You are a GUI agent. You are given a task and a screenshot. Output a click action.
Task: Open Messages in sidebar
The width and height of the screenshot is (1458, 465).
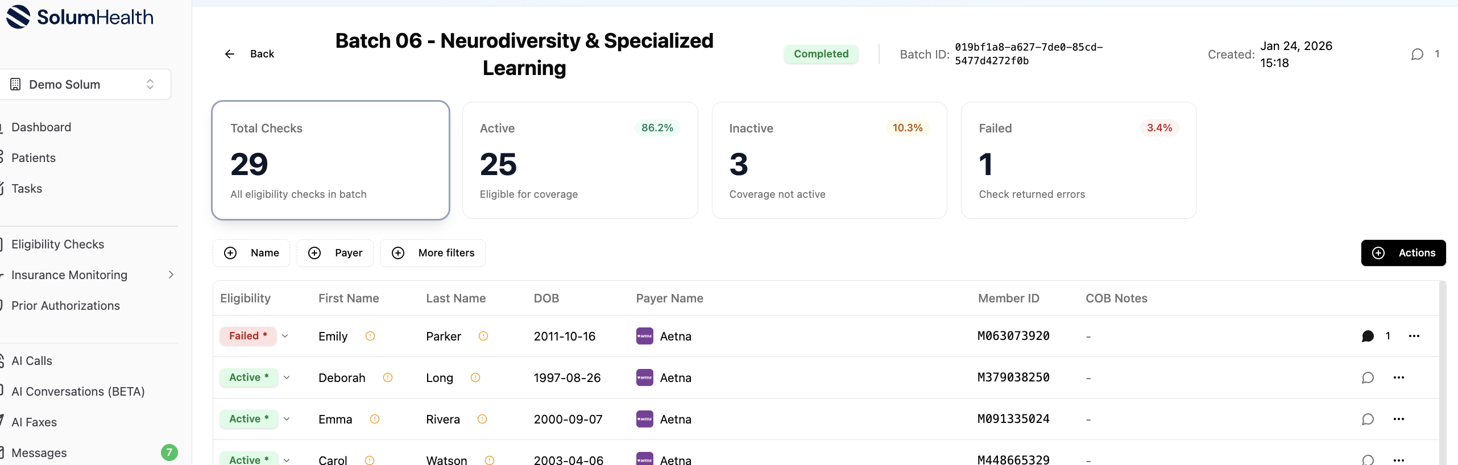(x=39, y=453)
